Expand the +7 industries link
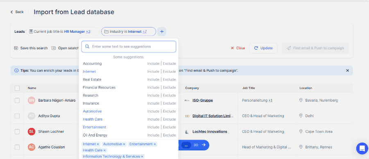The width and height of the screenshot is (369, 159). coord(145,32)
